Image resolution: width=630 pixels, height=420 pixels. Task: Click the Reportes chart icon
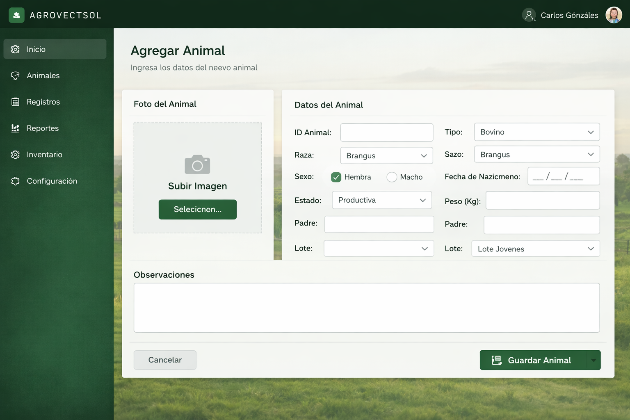(16, 128)
